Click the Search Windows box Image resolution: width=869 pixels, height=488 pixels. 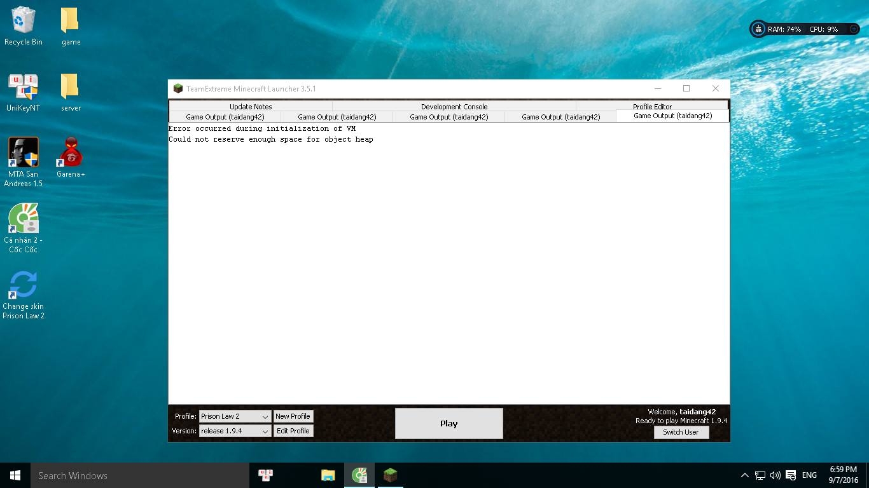[140, 475]
